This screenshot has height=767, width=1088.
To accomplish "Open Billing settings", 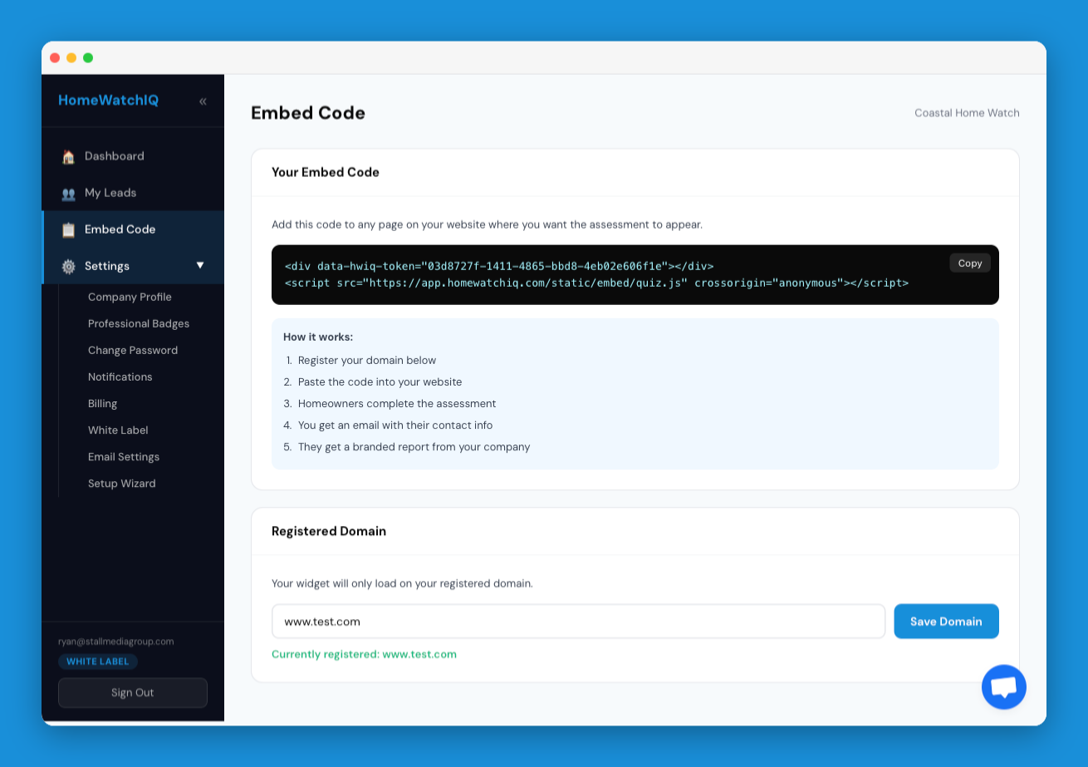I will pyautogui.click(x=103, y=403).
